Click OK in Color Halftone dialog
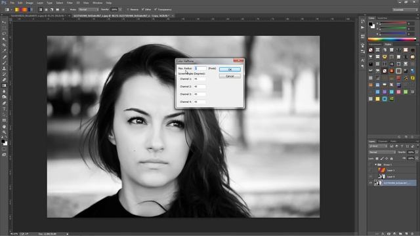The width and height of the screenshot is (420, 236). pyautogui.click(x=230, y=69)
